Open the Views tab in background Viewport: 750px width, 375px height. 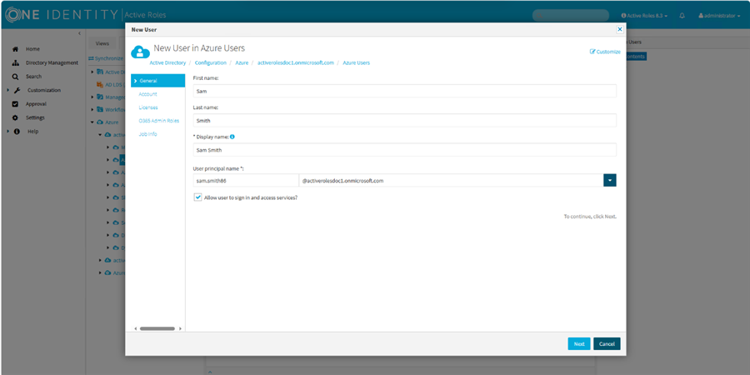coord(102,43)
